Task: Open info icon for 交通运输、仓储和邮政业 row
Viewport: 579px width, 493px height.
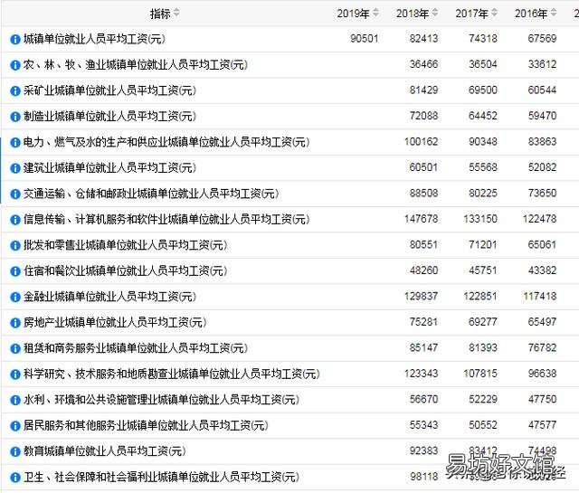Action: pyautogui.click(x=14, y=194)
